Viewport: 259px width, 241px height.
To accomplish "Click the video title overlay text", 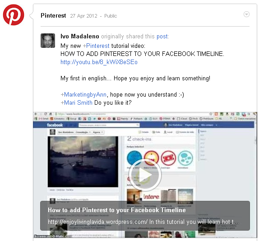I will (x=117, y=210).
